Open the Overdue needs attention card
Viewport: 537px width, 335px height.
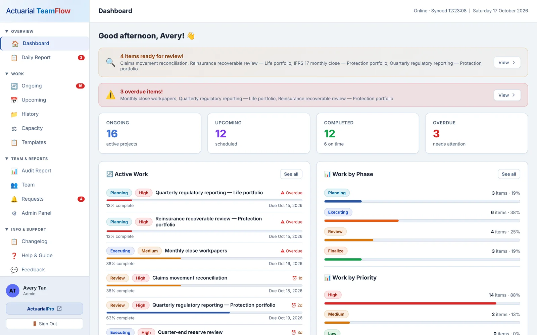477,133
